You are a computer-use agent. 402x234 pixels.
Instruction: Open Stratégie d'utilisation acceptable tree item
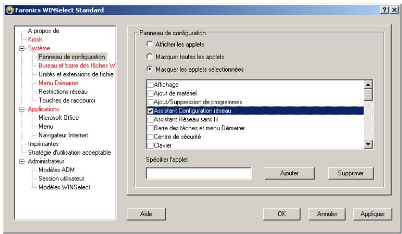pyautogui.click(x=70, y=153)
